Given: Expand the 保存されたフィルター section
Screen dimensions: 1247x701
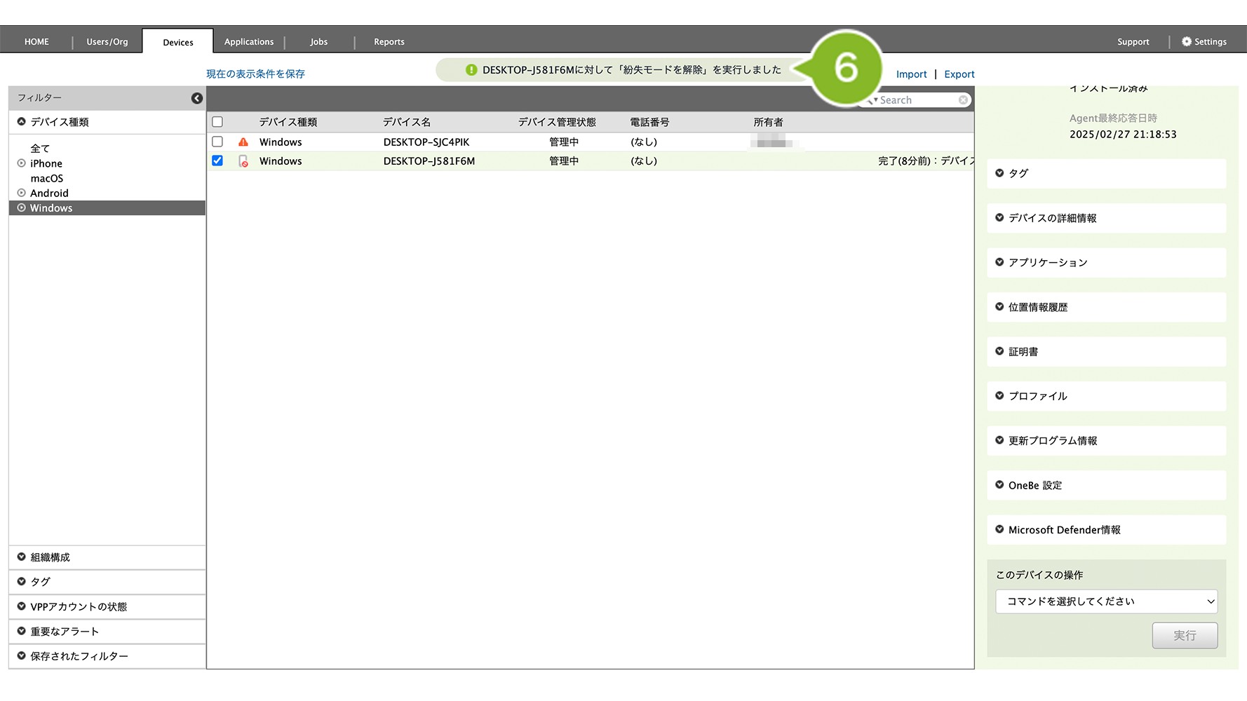Looking at the screenshot, I should pyautogui.click(x=107, y=656).
